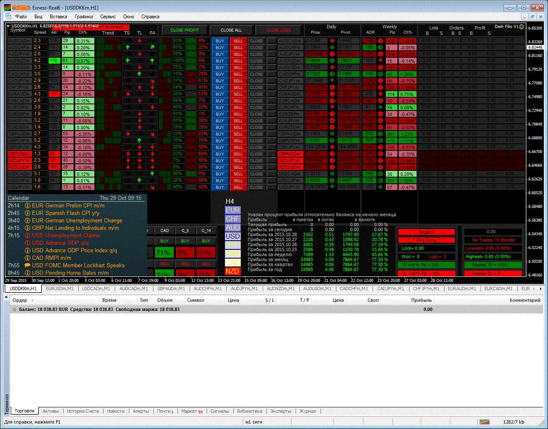Click the BUY button under C_5
This screenshot has width=548, height=429.
pos(185,241)
